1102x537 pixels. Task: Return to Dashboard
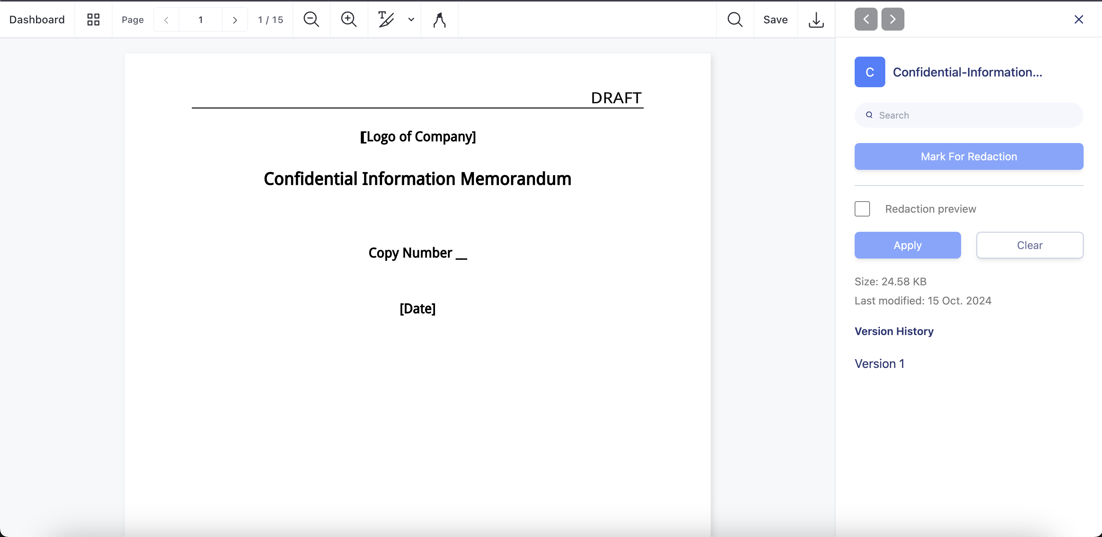[37, 20]
